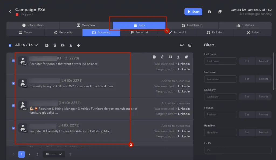This screenshot has height=160, width=276.
Task: Click the exclude icon in top toolbar
Action: (x=63, y=45)
